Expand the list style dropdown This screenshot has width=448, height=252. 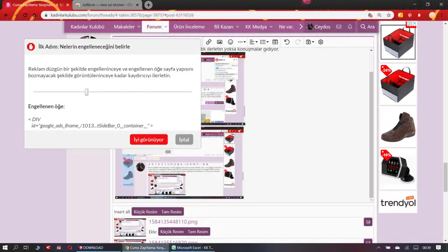(265, 42)
